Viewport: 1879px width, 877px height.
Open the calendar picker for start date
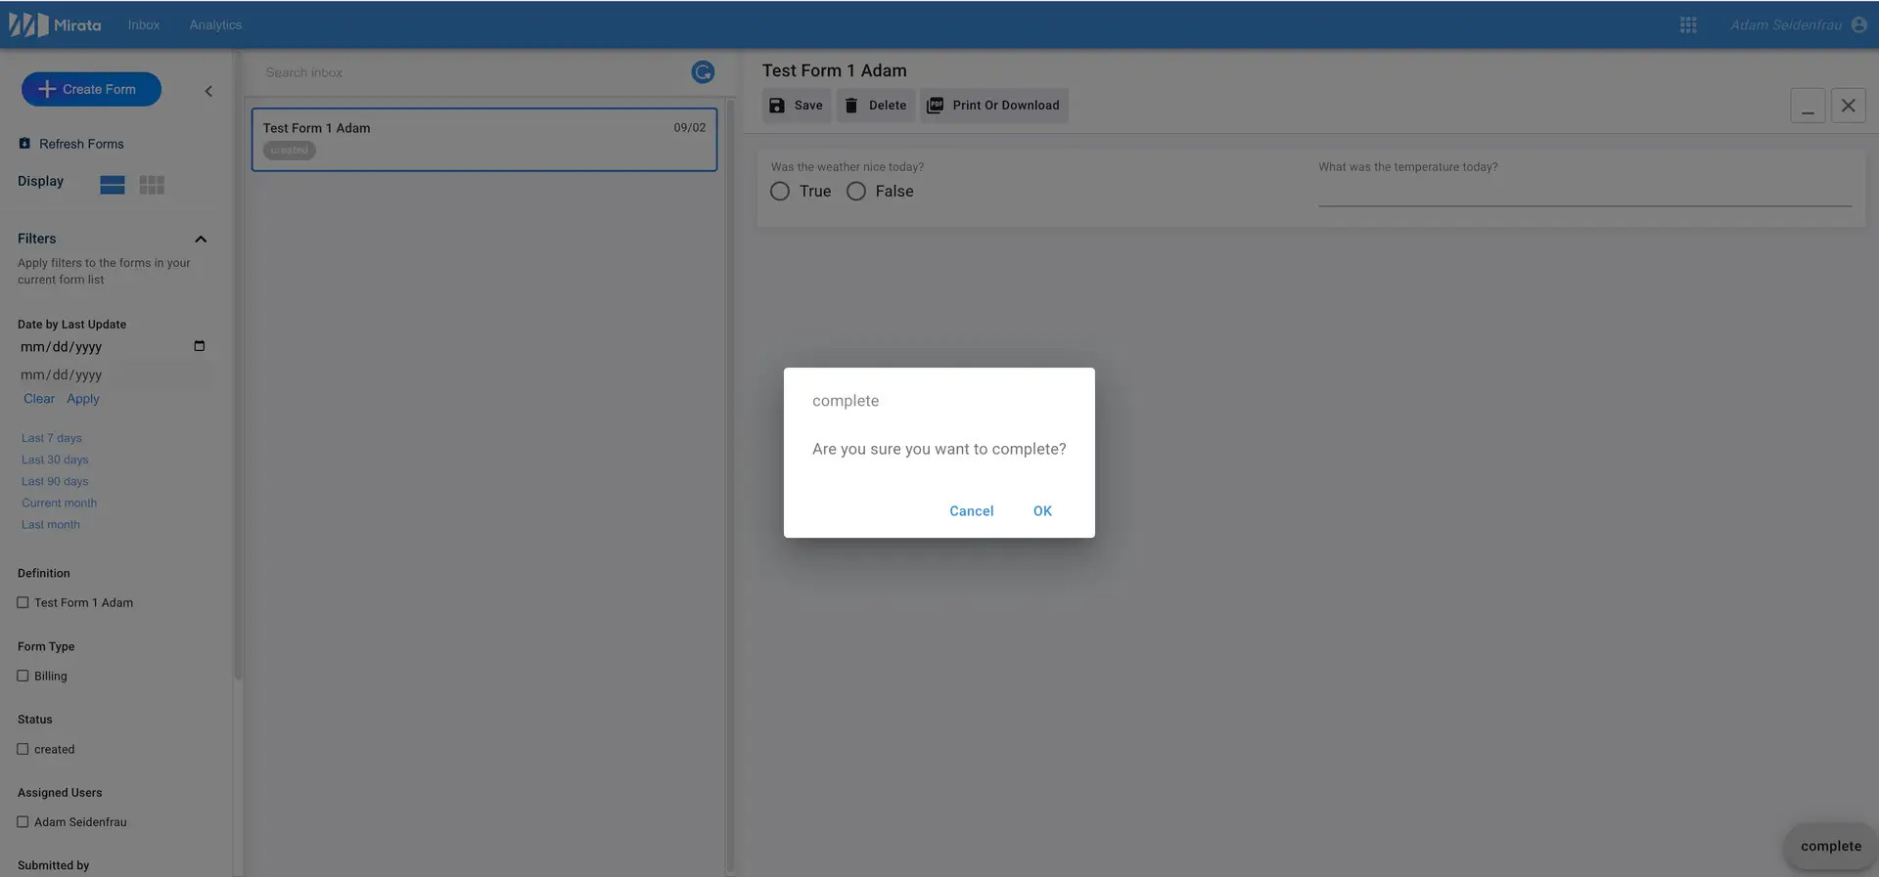click(200, 346)
